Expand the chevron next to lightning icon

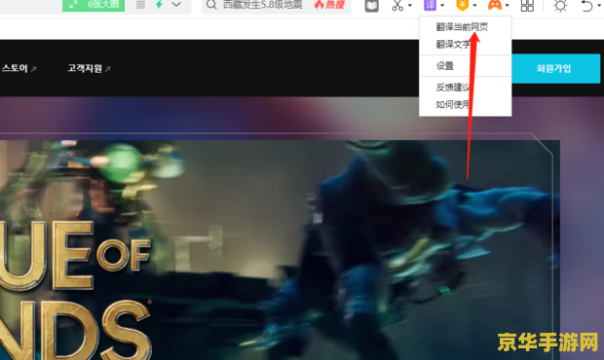click(176, 5)
